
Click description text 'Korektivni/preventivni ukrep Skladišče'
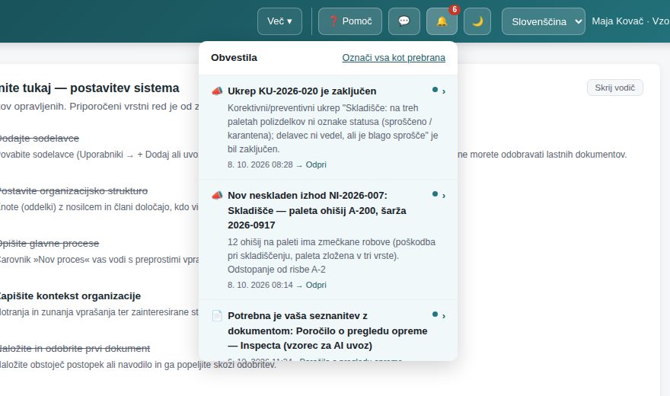pyautogui.click(x=333, y=129)
